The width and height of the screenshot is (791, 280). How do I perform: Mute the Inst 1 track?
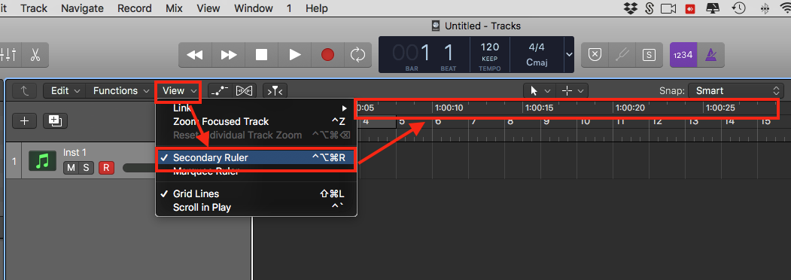click(x=71, y=168)
